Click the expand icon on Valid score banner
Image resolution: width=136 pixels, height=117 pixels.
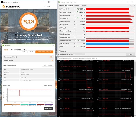tap(54, 45)
